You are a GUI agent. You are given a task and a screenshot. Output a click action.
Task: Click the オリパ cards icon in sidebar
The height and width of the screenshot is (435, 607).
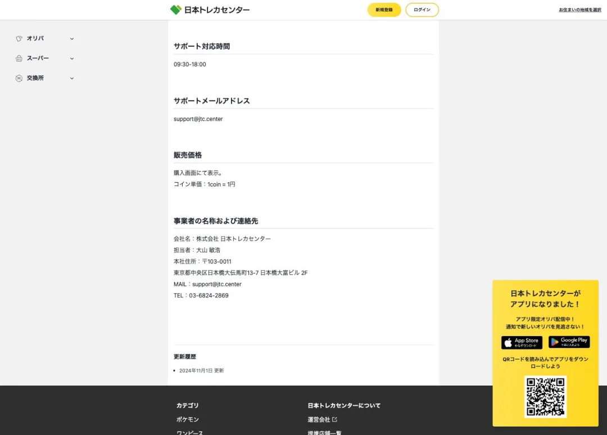point(19,39)
